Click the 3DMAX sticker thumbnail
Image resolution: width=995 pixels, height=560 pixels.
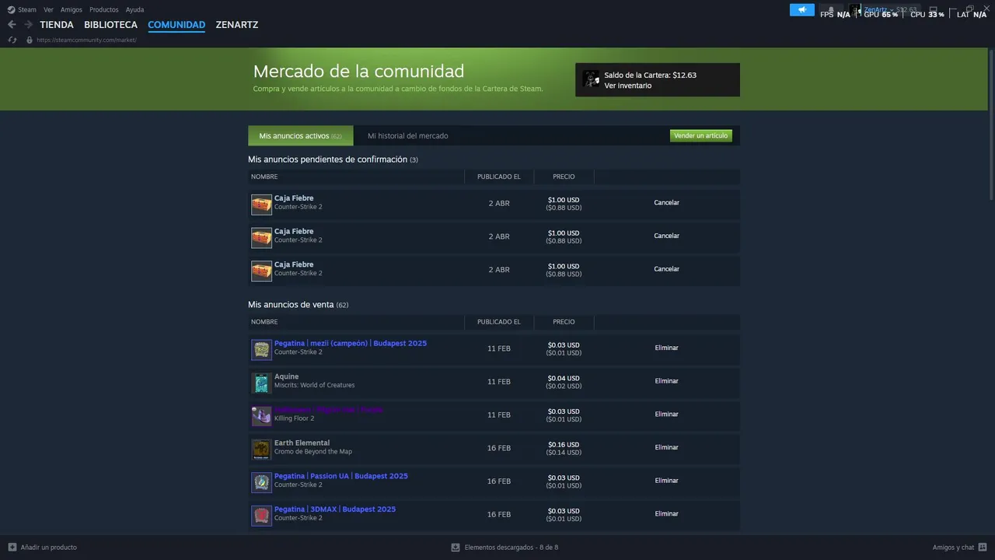(x=261, y=516)
